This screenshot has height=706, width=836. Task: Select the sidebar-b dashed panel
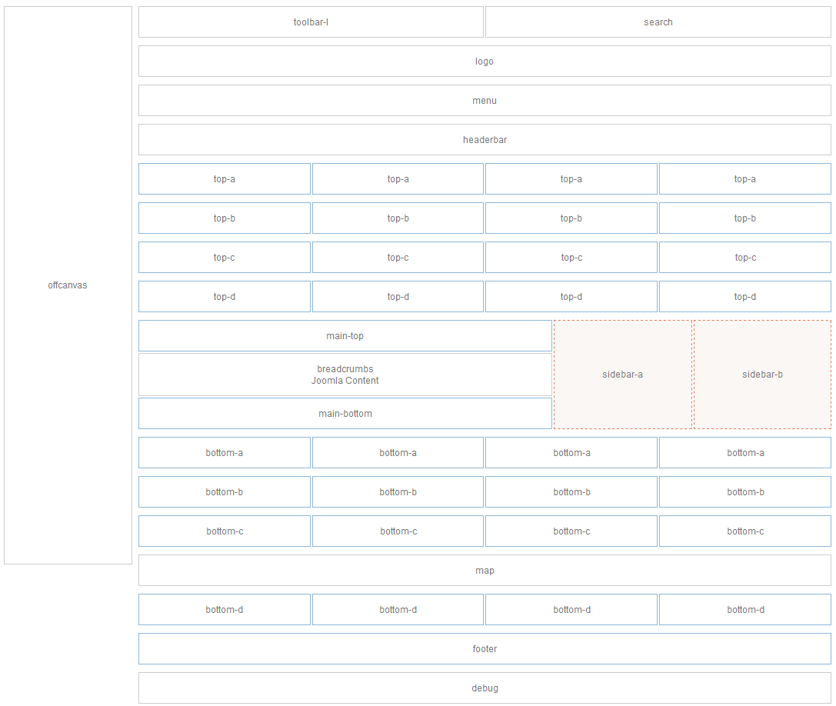click(x=762, y=375)
